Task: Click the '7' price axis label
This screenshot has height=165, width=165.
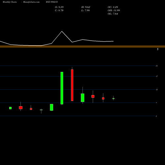Action: coord(156,103)
